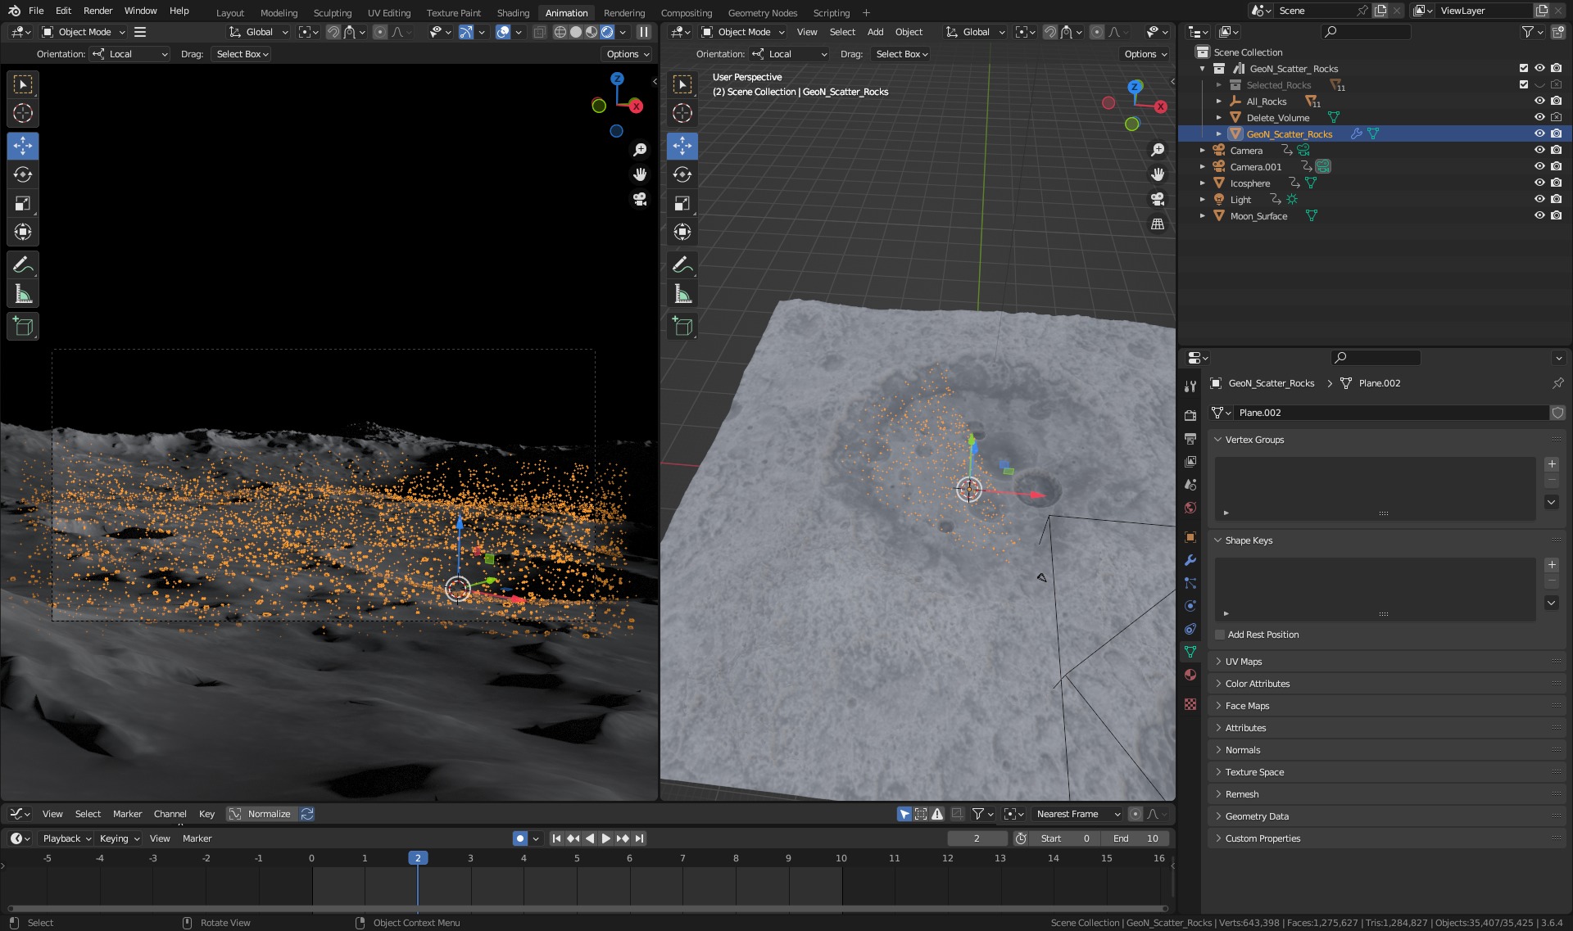This screenshot has height=931, width=1573.
Task: Open the Physics properties tab
Action: (1190, 606)
